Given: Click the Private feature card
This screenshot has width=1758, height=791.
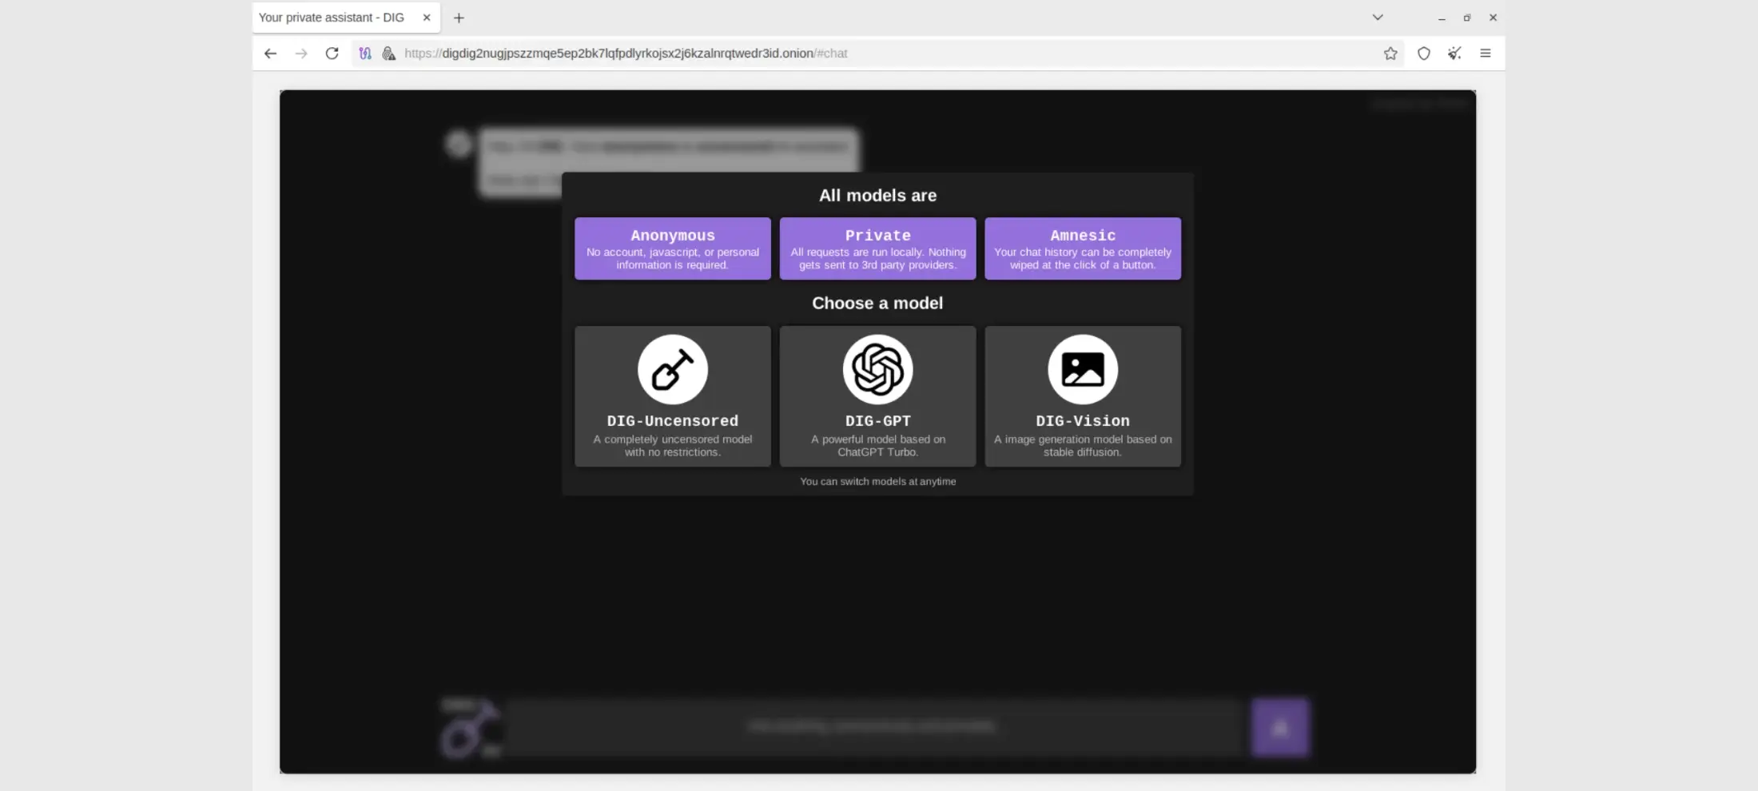Looking at the screenshot, I should [877, 248].
